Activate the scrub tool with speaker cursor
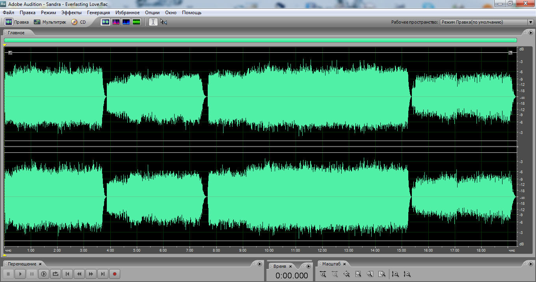Screen dimensions: 536x282 [164, 22]
